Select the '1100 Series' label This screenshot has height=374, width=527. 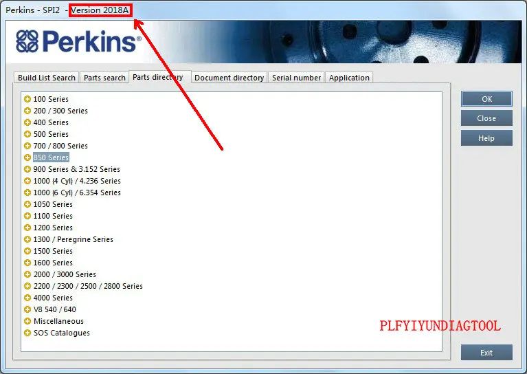pos(53,216)
